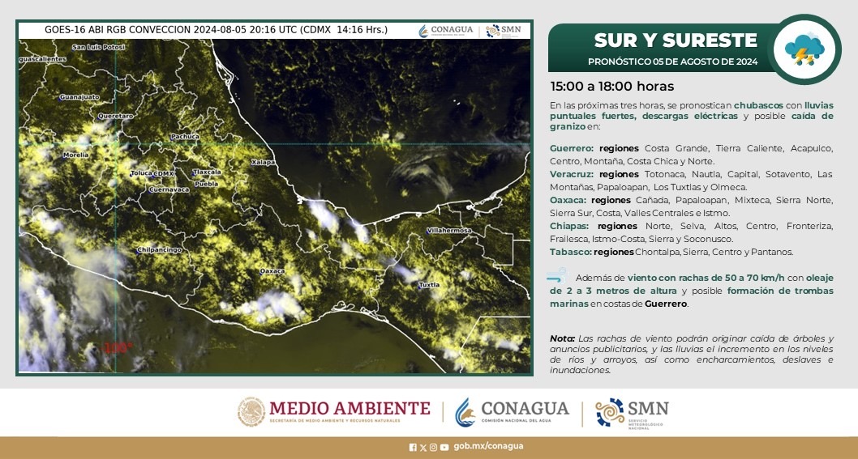
Task: Click the wind gust icon beside viento text
Action: [558, 278]
